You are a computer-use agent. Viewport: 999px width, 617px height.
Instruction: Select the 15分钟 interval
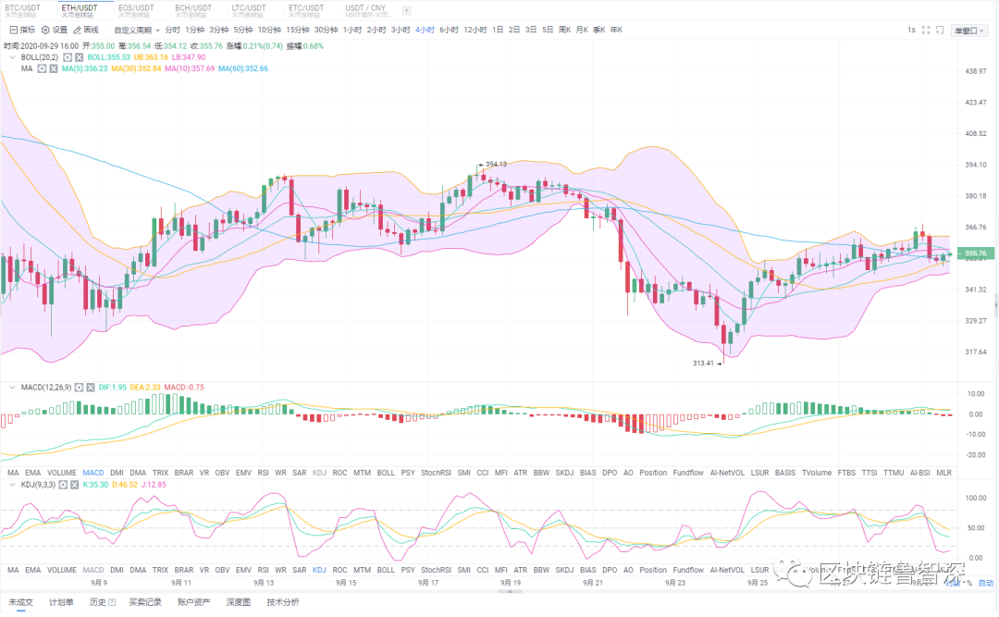[x=298, y=30]
